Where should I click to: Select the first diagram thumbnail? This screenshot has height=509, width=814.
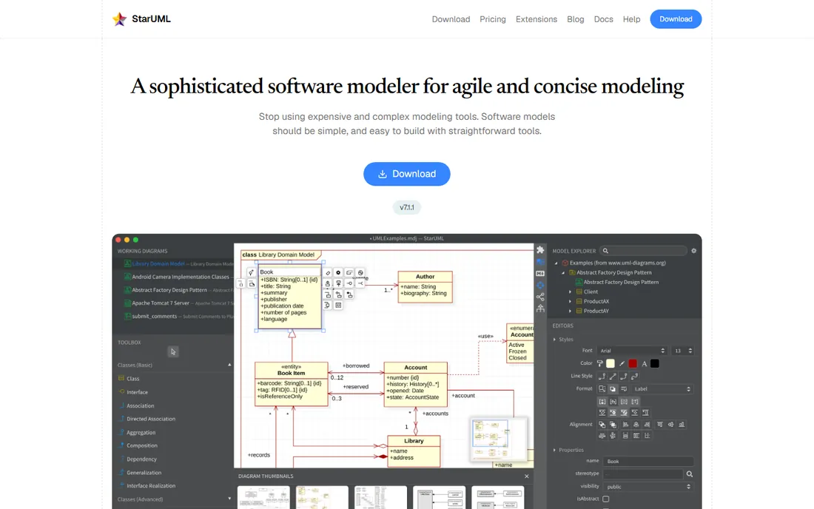pyautogui.click(x=263, y=497)
